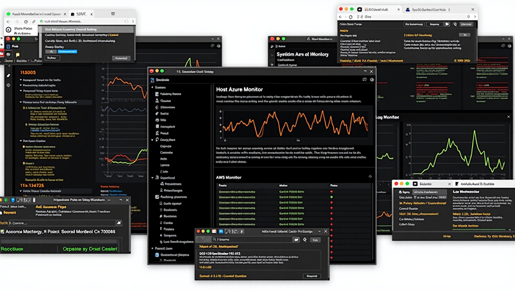Screen dimensions: 515x291
Task: Click the first column header in AWS Monitor table
Action: tap(223, 185)
